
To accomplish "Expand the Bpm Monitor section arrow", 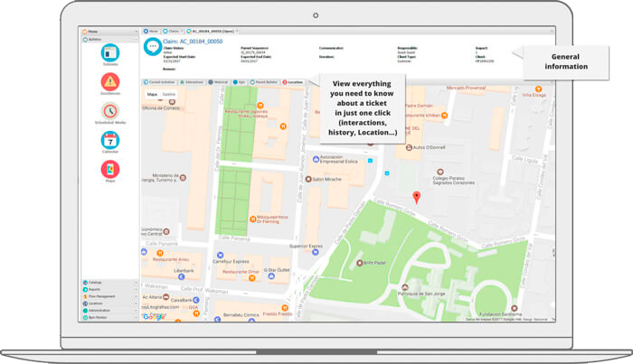I will tap(136, 318).
